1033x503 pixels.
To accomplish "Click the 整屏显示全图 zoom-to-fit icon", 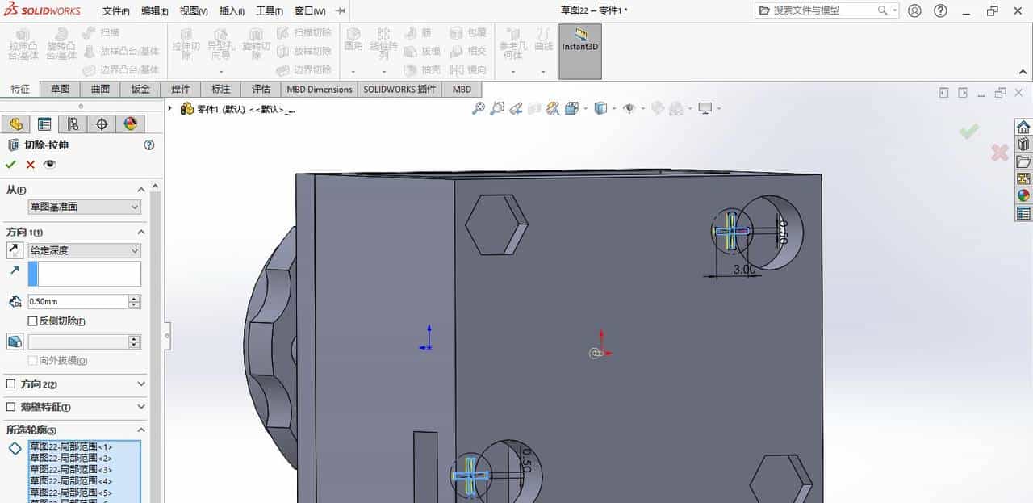I will click(479, 107).
